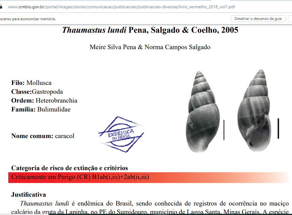Click the heading 'Categoria de risco de extinção e critérios'

[x=69, y=168]
